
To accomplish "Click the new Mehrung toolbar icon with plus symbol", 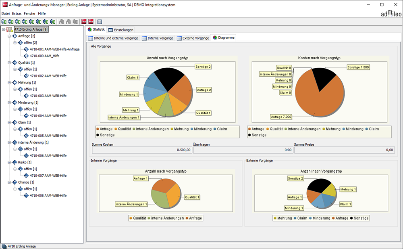I will (18, 22).
